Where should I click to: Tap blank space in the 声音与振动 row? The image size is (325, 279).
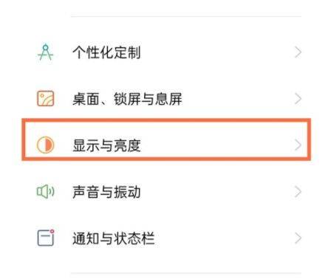[216, 192]
